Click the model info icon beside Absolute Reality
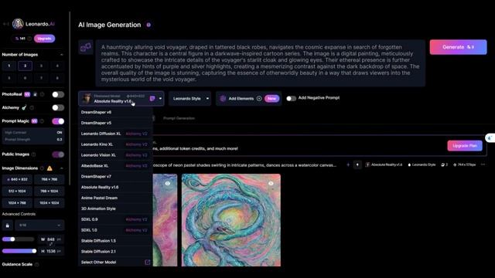 point(152,99)
